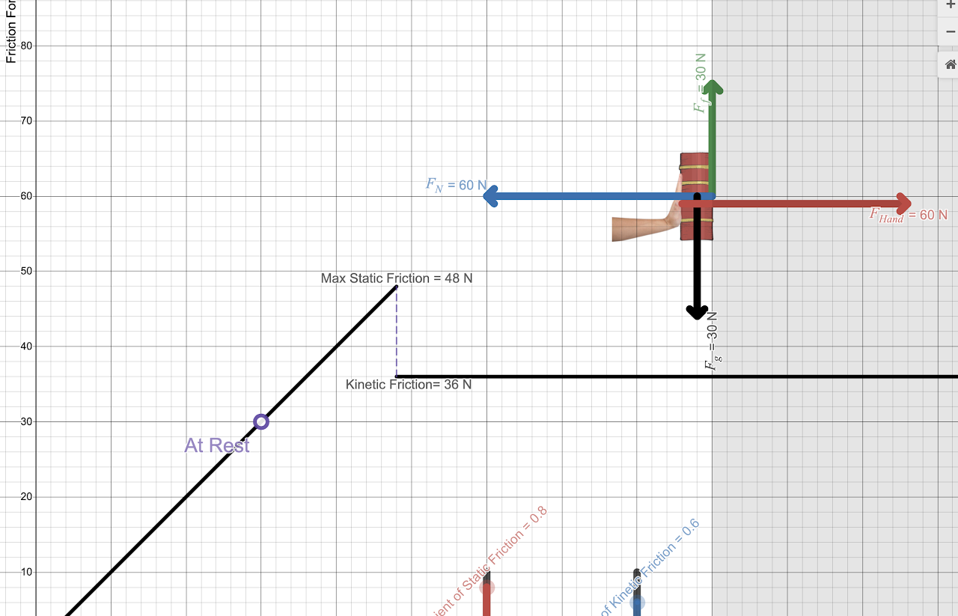Zoom in on the graph
This screenshot has width=958, height=616.
pos(949,6)
